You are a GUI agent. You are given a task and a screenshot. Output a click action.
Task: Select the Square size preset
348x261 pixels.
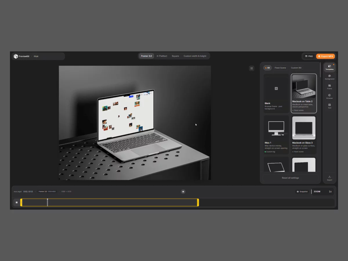pos(175,56)
